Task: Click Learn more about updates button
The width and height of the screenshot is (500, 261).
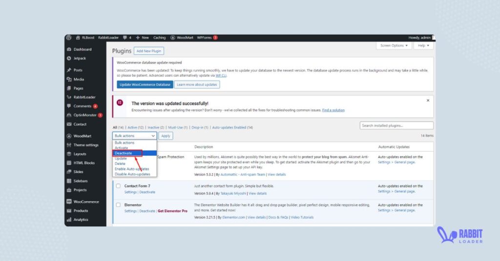Action: click(197, 85)
